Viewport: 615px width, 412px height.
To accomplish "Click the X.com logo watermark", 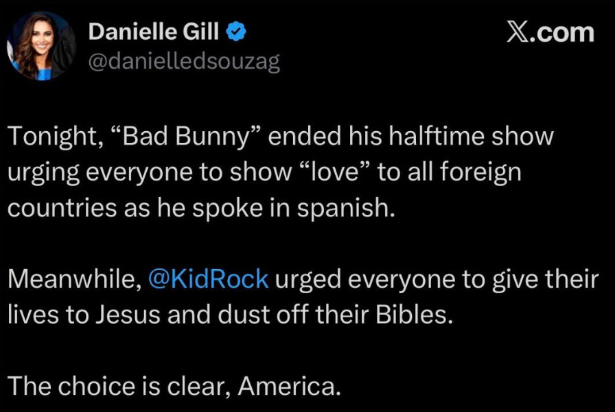I will tap(549, 33).
